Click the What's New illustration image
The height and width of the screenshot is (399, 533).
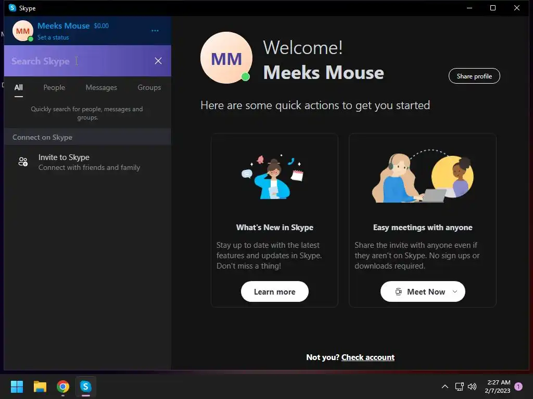273,177
